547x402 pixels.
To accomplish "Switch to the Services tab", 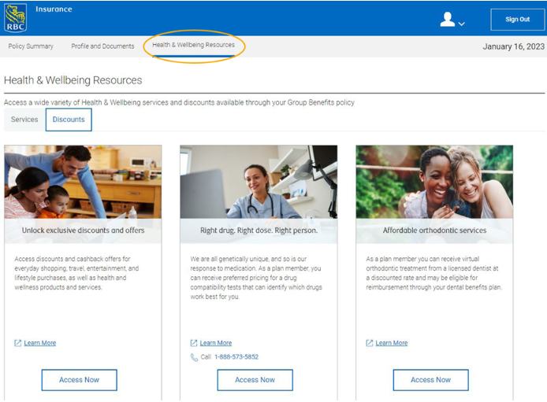I will 24,120.
